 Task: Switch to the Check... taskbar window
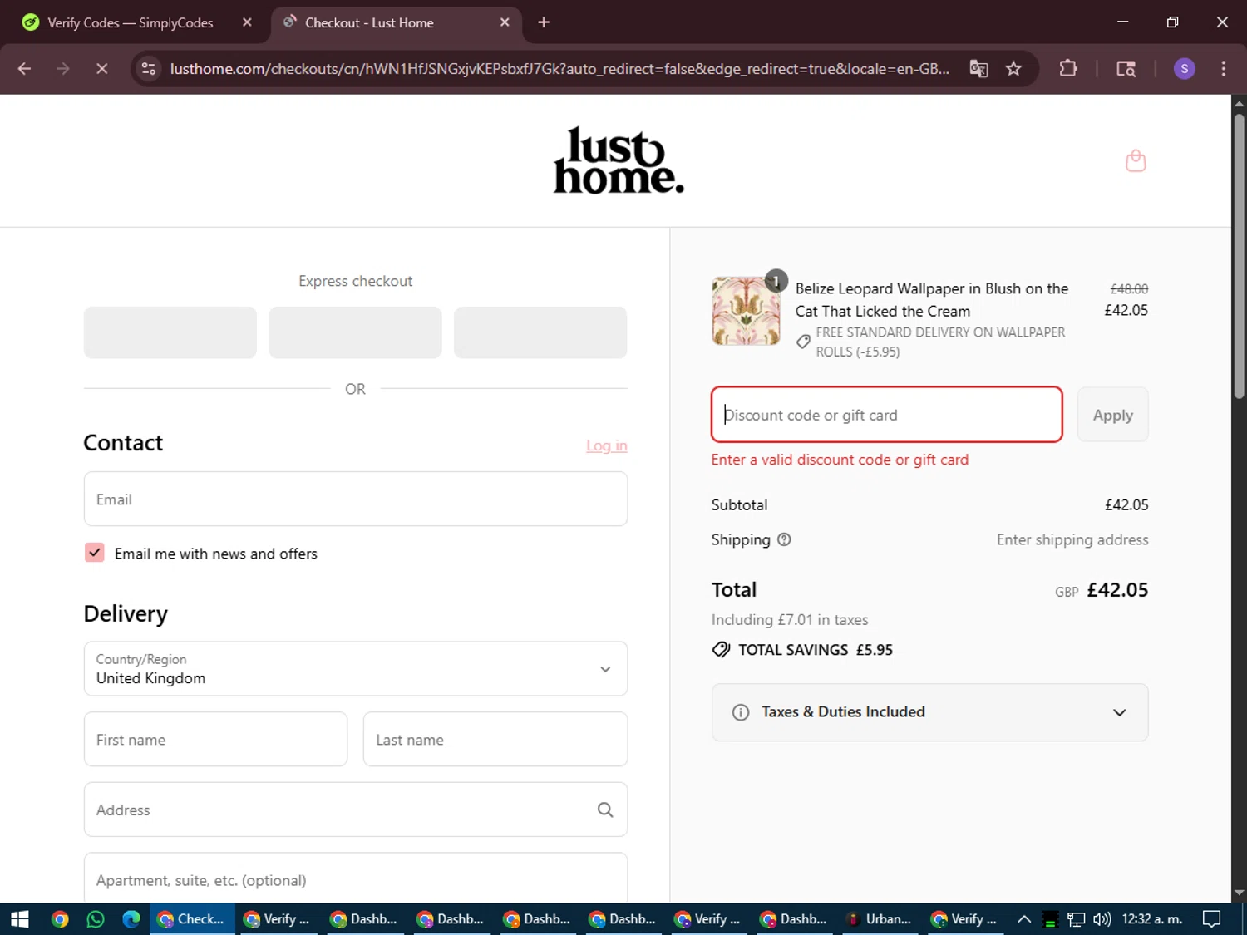click(193, 919)
